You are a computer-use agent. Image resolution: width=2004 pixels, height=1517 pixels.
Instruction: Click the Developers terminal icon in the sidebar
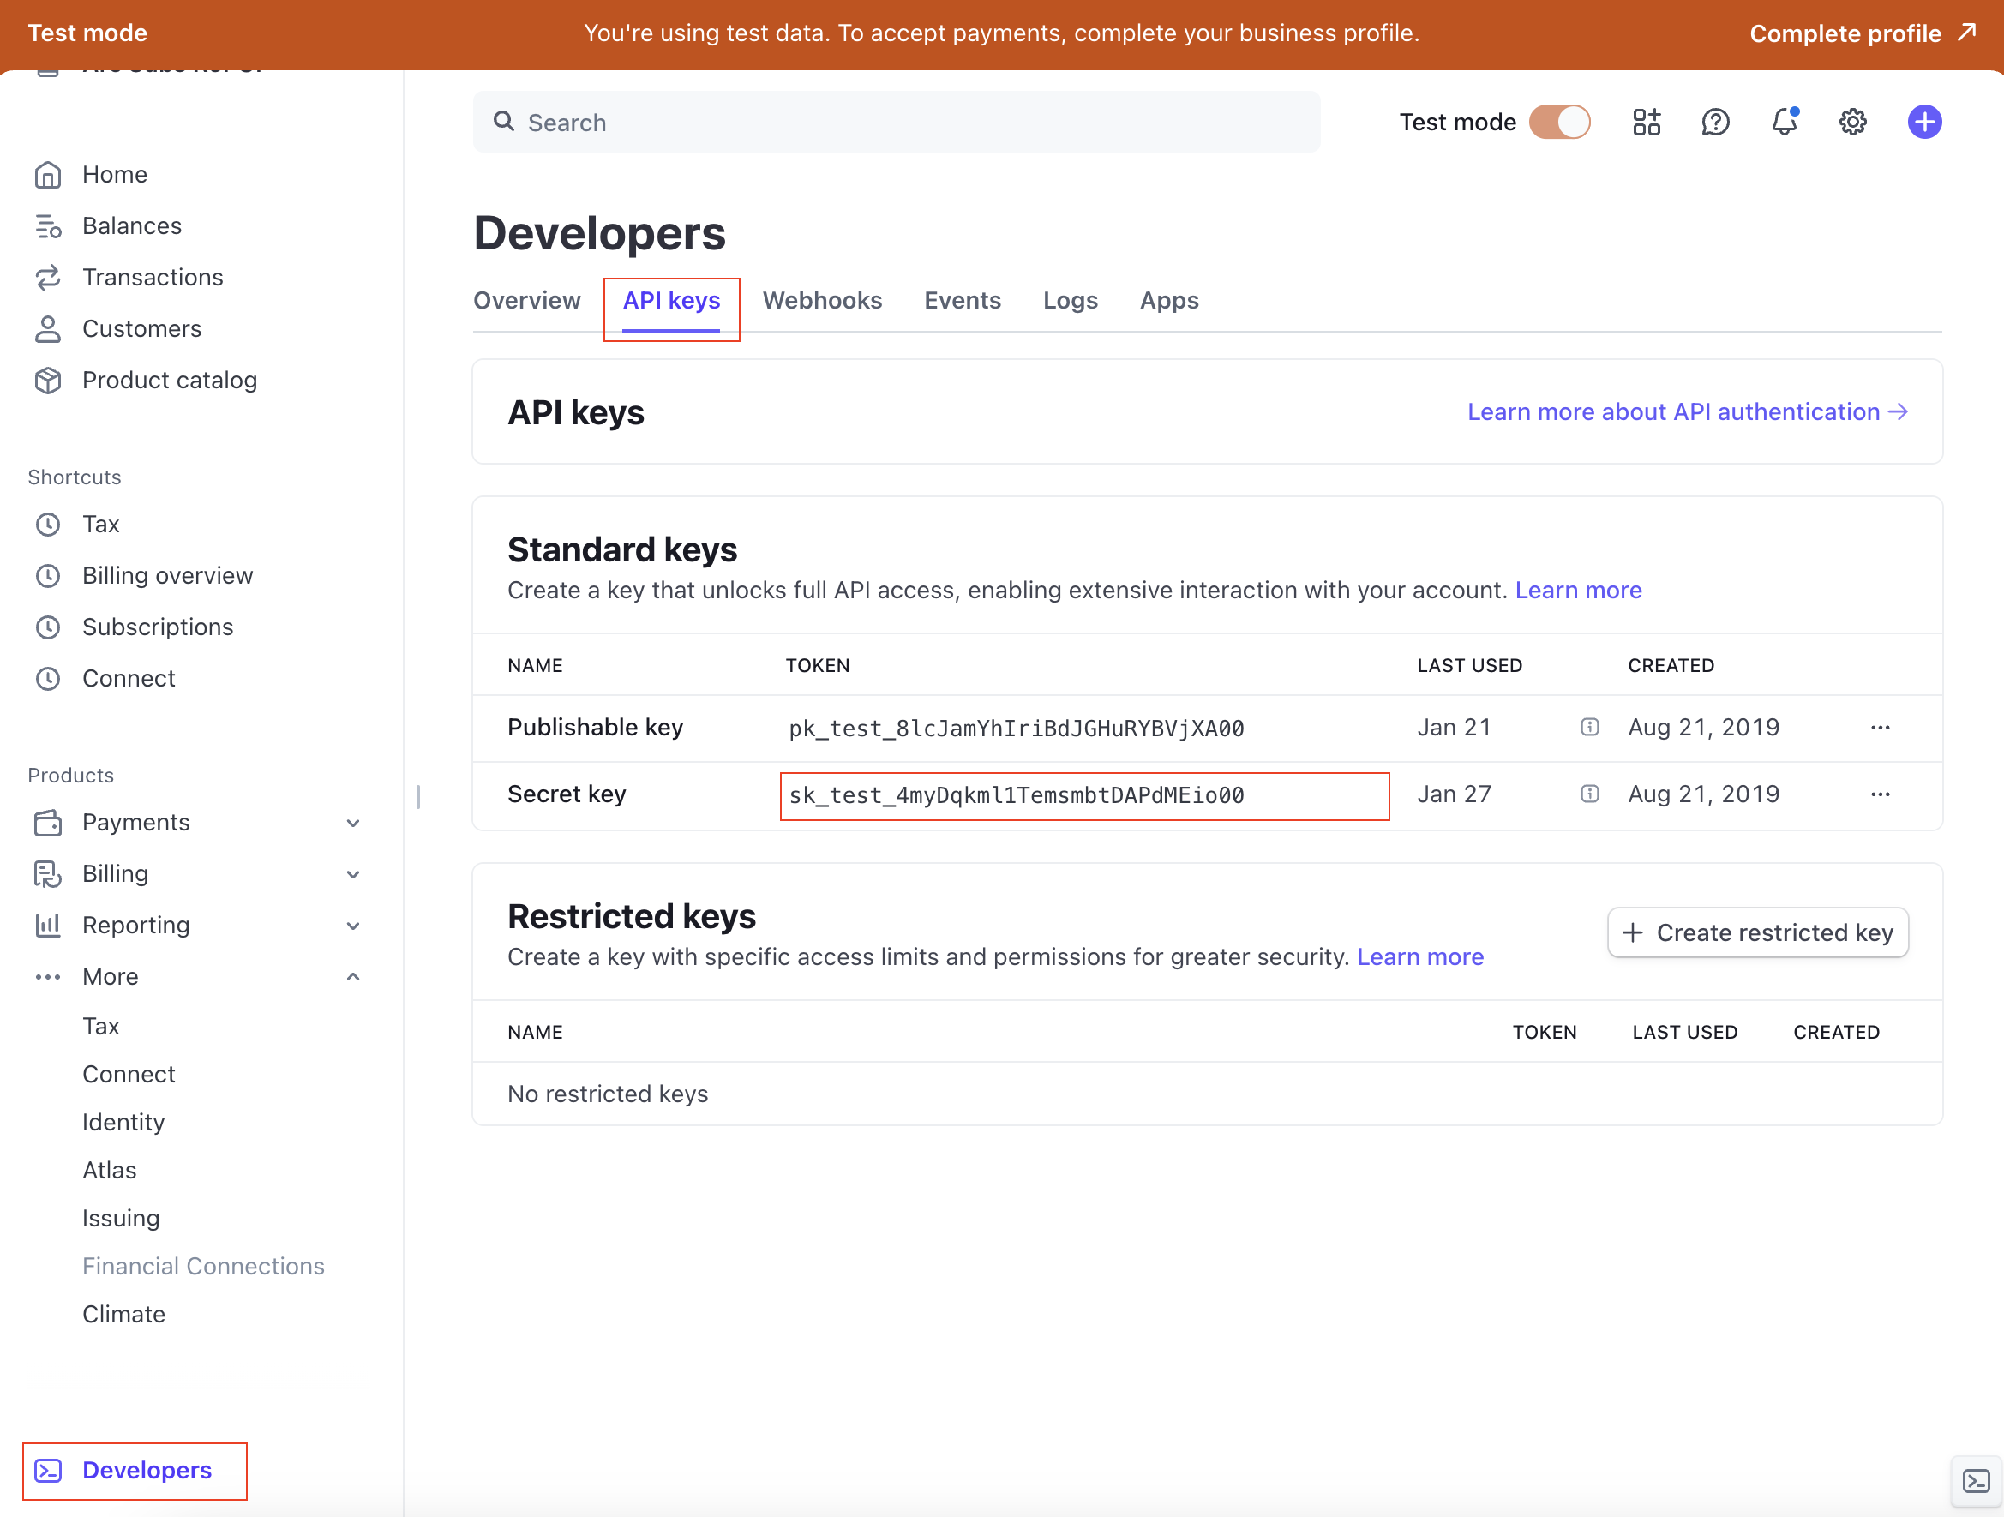(x=48, y=1470)
